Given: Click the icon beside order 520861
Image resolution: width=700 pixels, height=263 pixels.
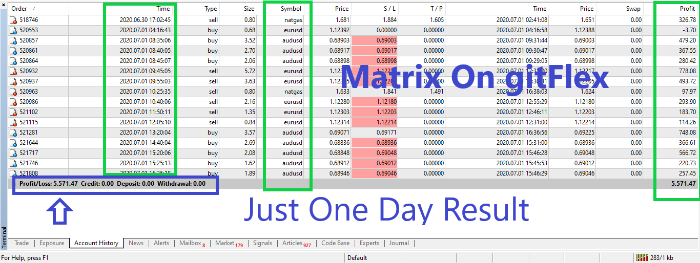Looking at the screenshot, I should coord(13,51).
